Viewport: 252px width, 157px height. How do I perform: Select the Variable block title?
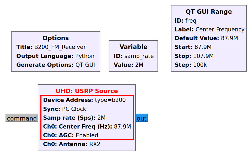point(133,47)
